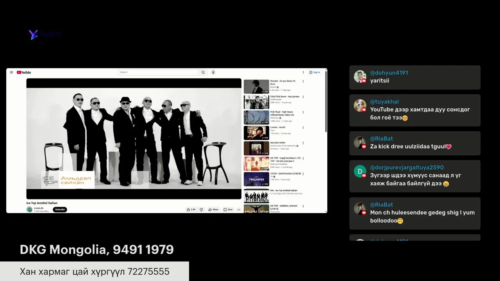Open the YouTube hamburger guide menu

[11, 72]
